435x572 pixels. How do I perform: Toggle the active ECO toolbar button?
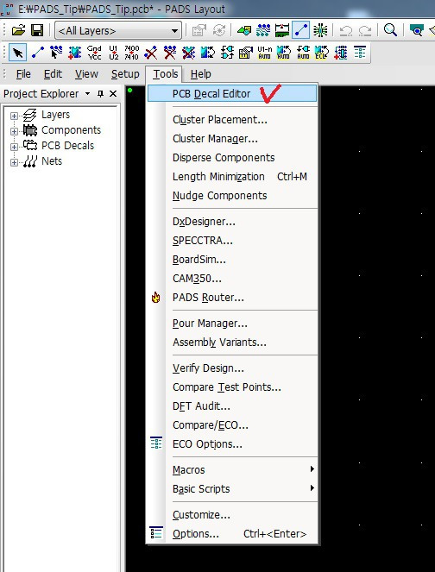300,30
